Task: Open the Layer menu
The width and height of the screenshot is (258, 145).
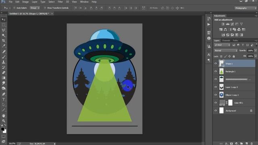Action: pos(34,2)
